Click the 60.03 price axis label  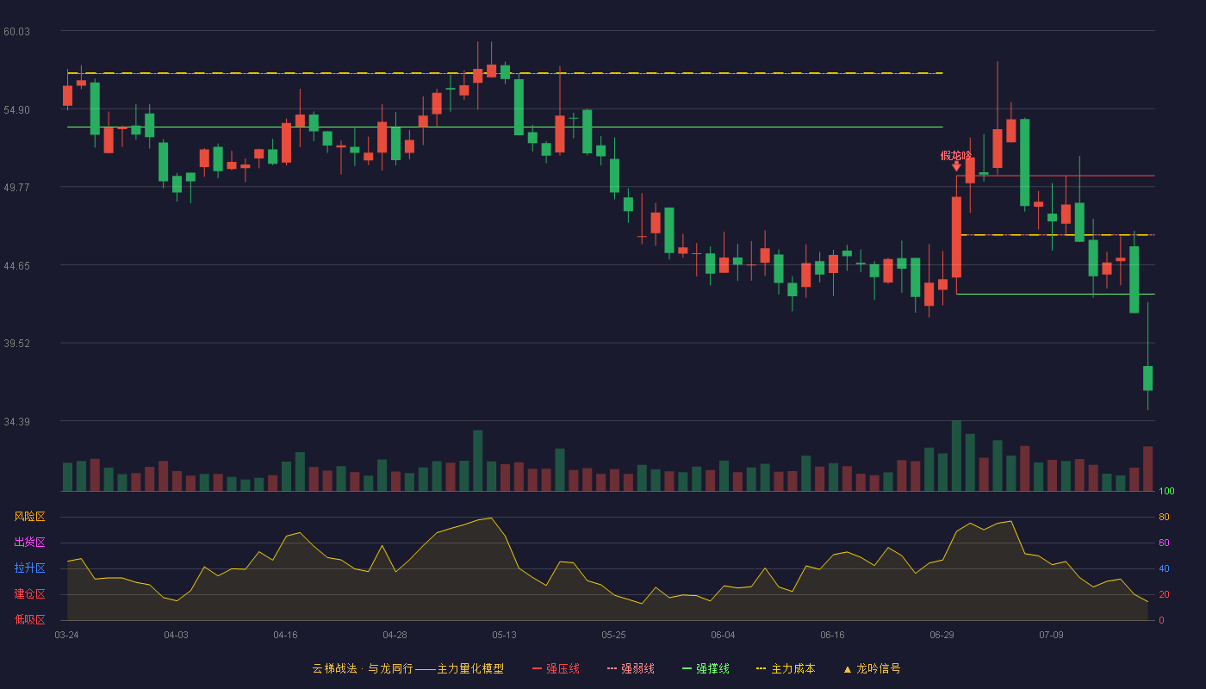16,32
